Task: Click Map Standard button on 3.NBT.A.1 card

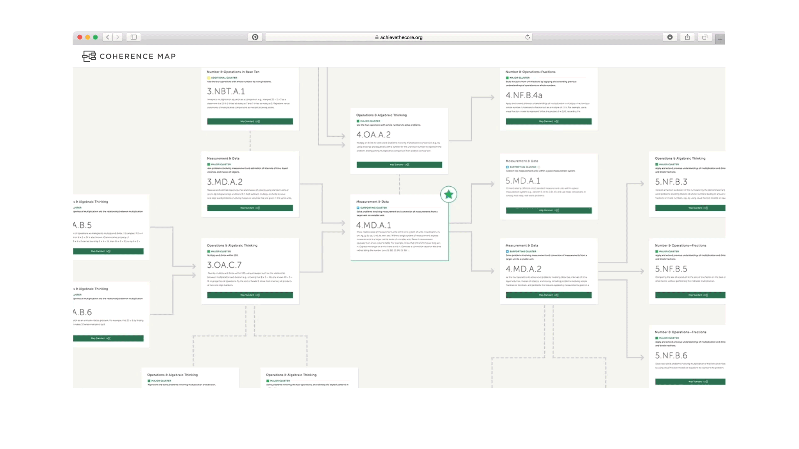Action: 250,121
